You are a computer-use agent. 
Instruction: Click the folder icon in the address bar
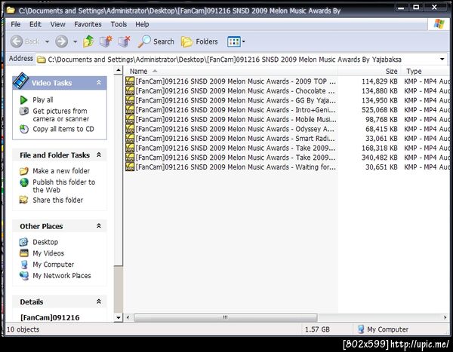[42, 60]
